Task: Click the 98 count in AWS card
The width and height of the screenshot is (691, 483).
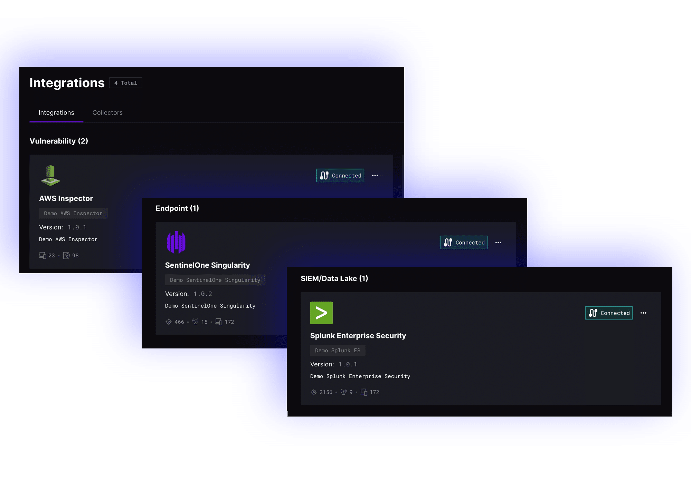Action: point(75,255)
